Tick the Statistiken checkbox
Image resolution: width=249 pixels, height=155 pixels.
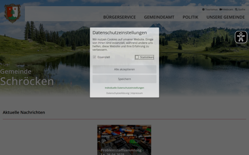point(137,57)
